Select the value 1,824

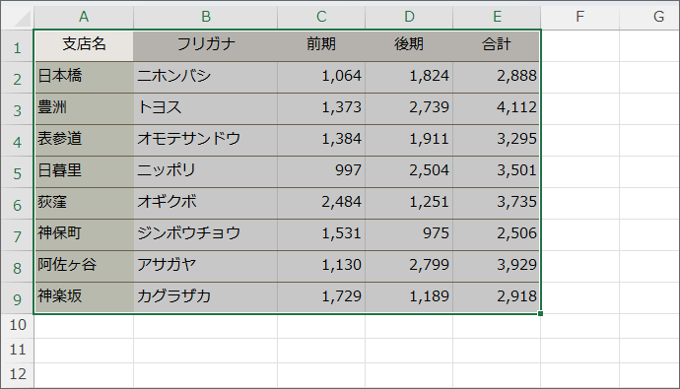pos(409,77)
